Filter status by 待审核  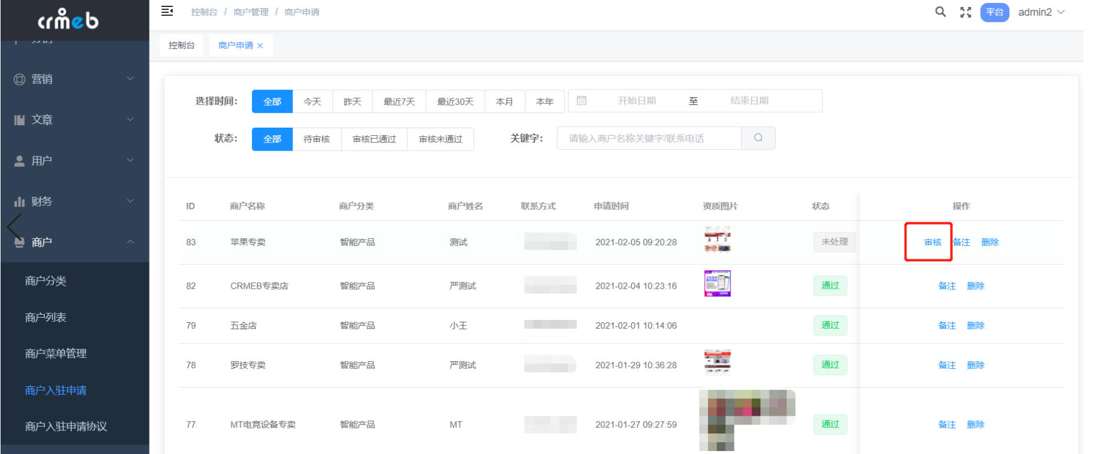coord(317,139)
